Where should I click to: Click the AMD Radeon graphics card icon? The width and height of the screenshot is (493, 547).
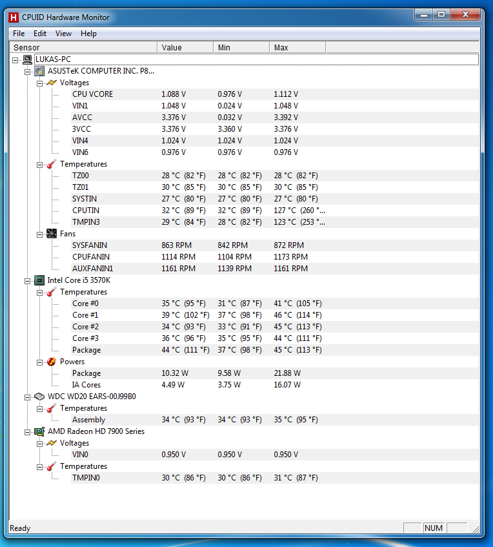coord(39,431)
